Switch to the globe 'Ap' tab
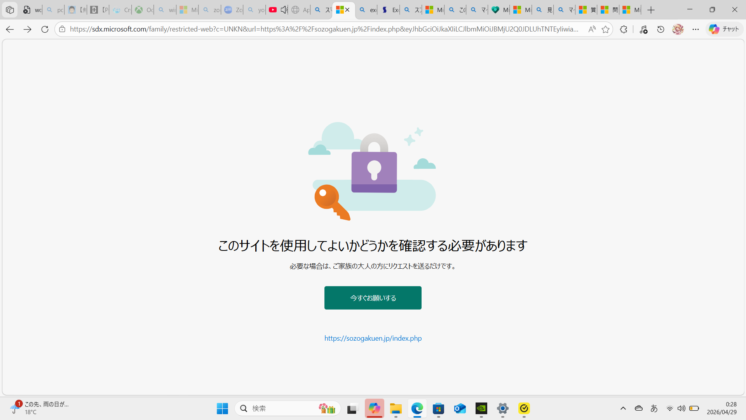 [x=300, y=10]
